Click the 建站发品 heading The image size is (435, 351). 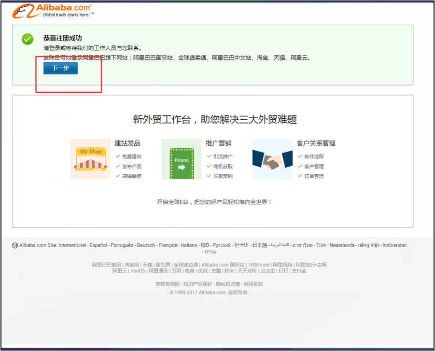click(127, 143)
